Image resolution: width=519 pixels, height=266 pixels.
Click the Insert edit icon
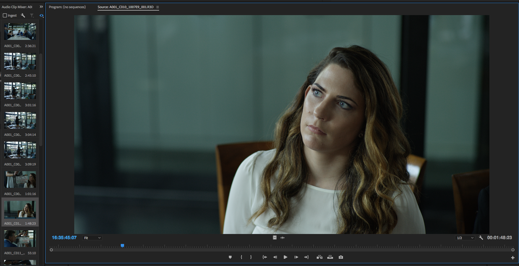click(x=319, y=257)
